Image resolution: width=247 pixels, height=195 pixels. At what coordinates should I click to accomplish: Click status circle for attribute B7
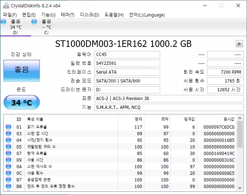(8, 180)
